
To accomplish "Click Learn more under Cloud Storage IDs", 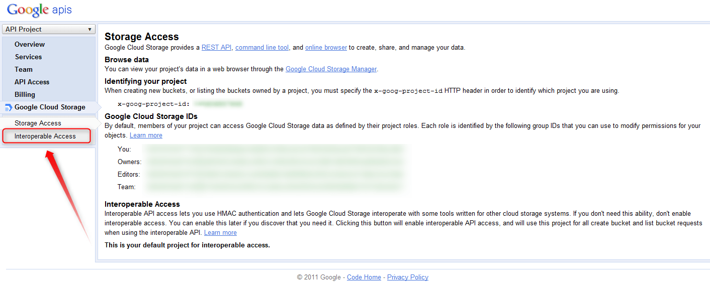I will (146, 135).
